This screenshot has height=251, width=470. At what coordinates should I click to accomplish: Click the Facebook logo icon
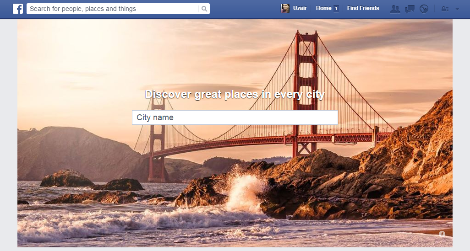pos(18,9)
